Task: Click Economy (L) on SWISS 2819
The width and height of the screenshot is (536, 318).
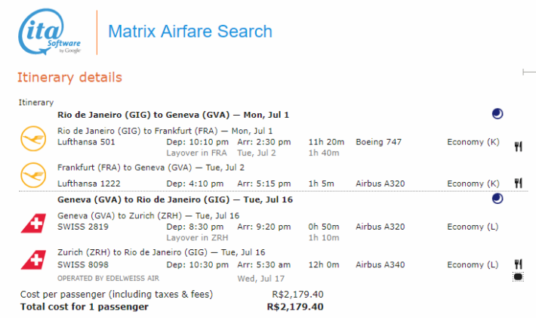Action: 473,227
